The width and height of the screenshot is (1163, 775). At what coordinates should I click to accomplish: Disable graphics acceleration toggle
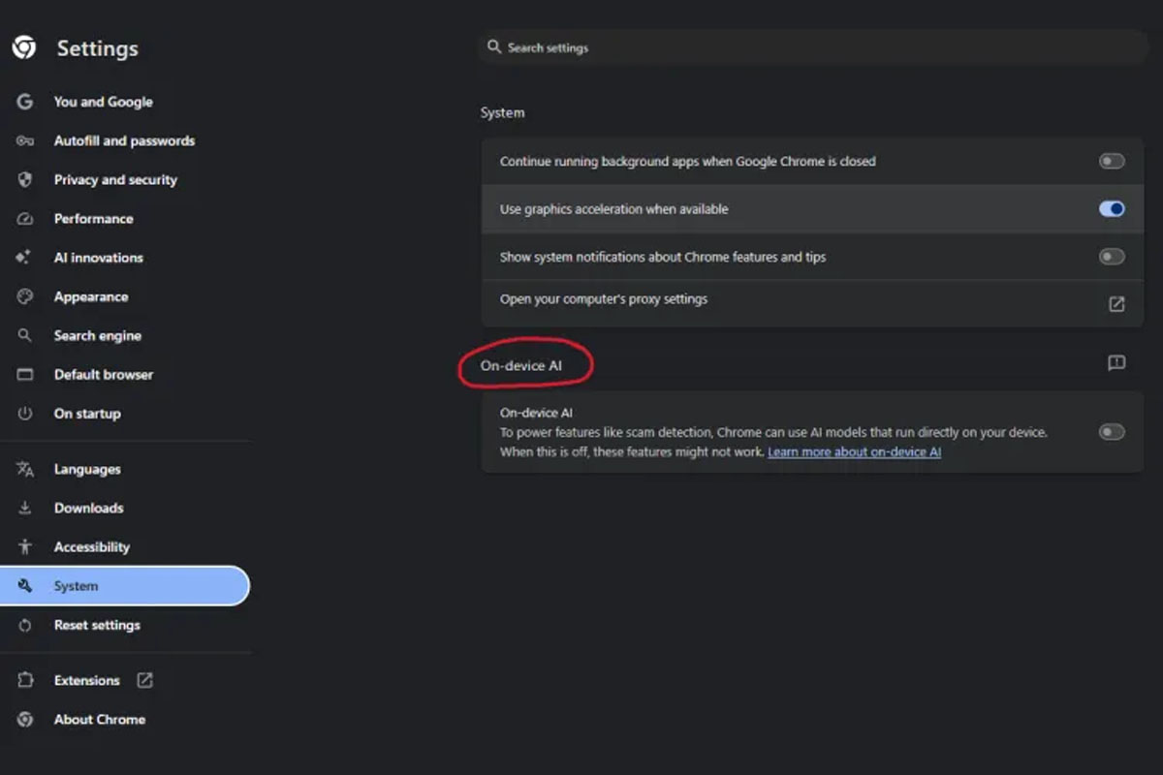[1112, 208]
